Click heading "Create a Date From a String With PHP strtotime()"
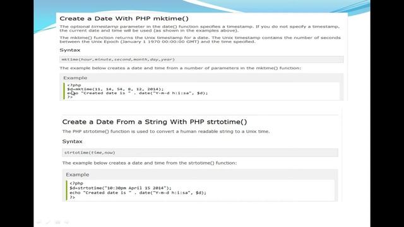Viewport: 404px width, 227px height. [x=155, y=122]
